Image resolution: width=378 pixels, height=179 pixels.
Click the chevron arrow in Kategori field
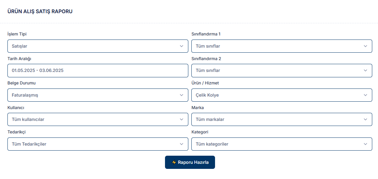[x=365, y=144]
